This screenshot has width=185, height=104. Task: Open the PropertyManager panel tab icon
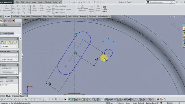tap(5, 21)
